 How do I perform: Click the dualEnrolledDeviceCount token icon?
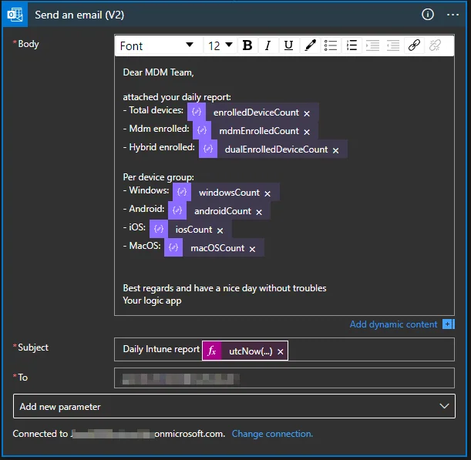[x=208, y=149]
